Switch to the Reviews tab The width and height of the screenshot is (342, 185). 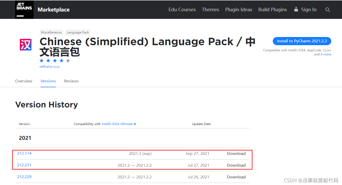[71, 81]
